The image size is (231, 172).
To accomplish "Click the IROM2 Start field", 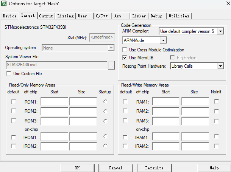I will pos(55,146).
